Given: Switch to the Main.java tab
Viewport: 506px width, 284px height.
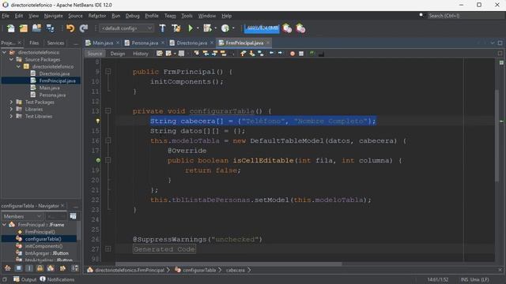Looking at the screenshot, I should (x=103, y=43).
